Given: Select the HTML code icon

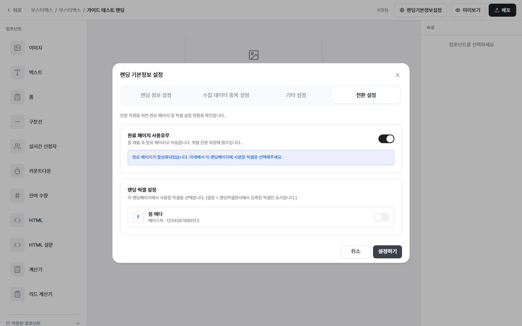Looking at the screenshot, I should [x=17, y=220].
